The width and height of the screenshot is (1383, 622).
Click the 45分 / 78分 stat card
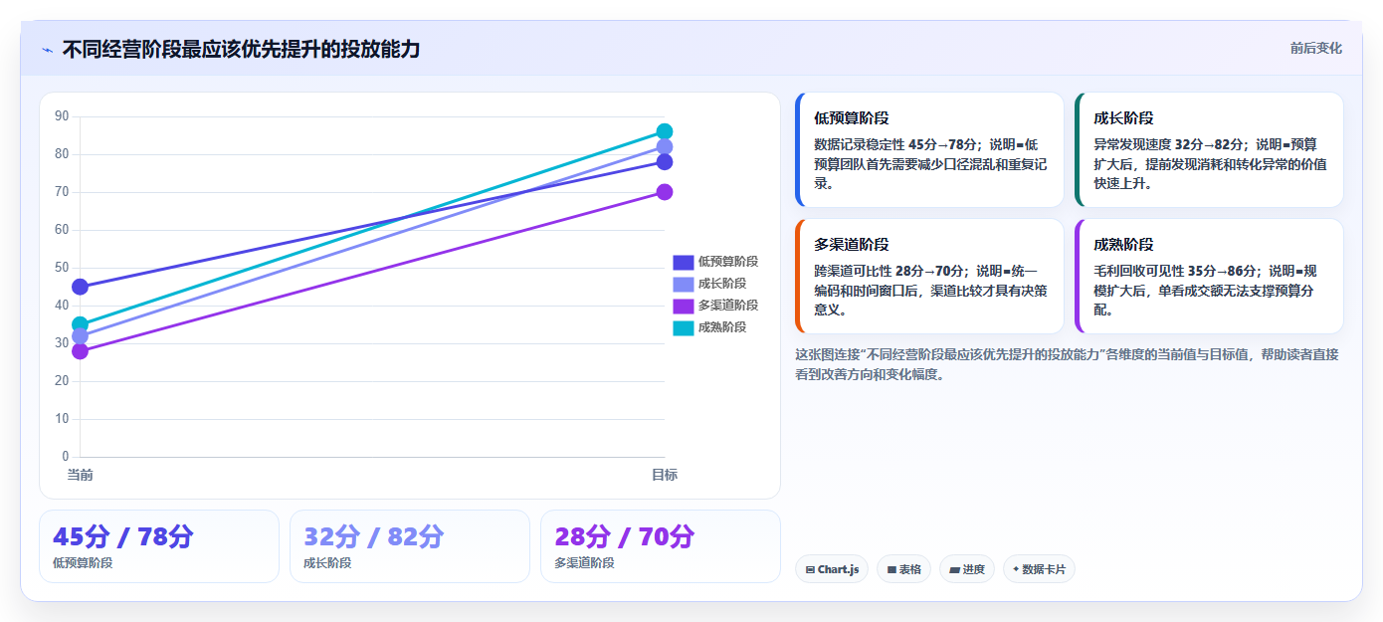159,546
